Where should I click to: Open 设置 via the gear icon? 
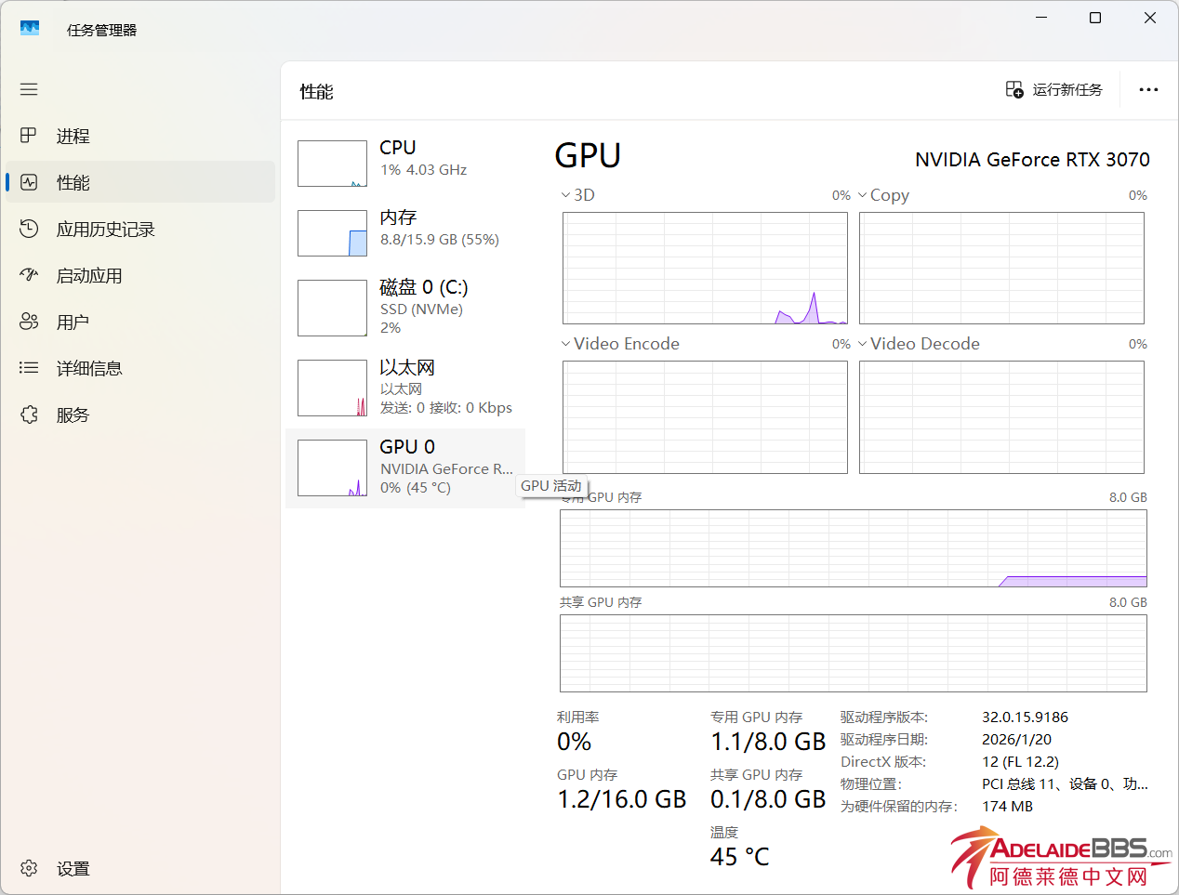click(x=29, y=868)
